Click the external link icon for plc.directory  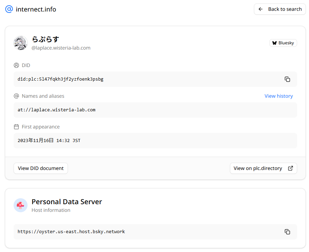click(x=290, y=168)
